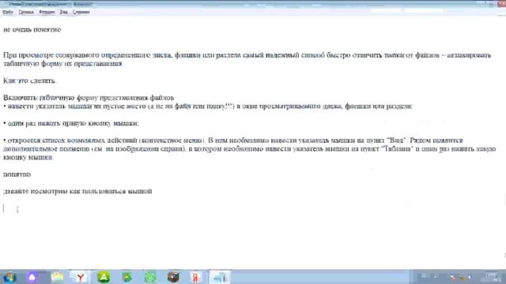The height and width of the screenshot is (284, 506).
Task: Open the WhatsApp taskbar icon
Action: (150, 277)
